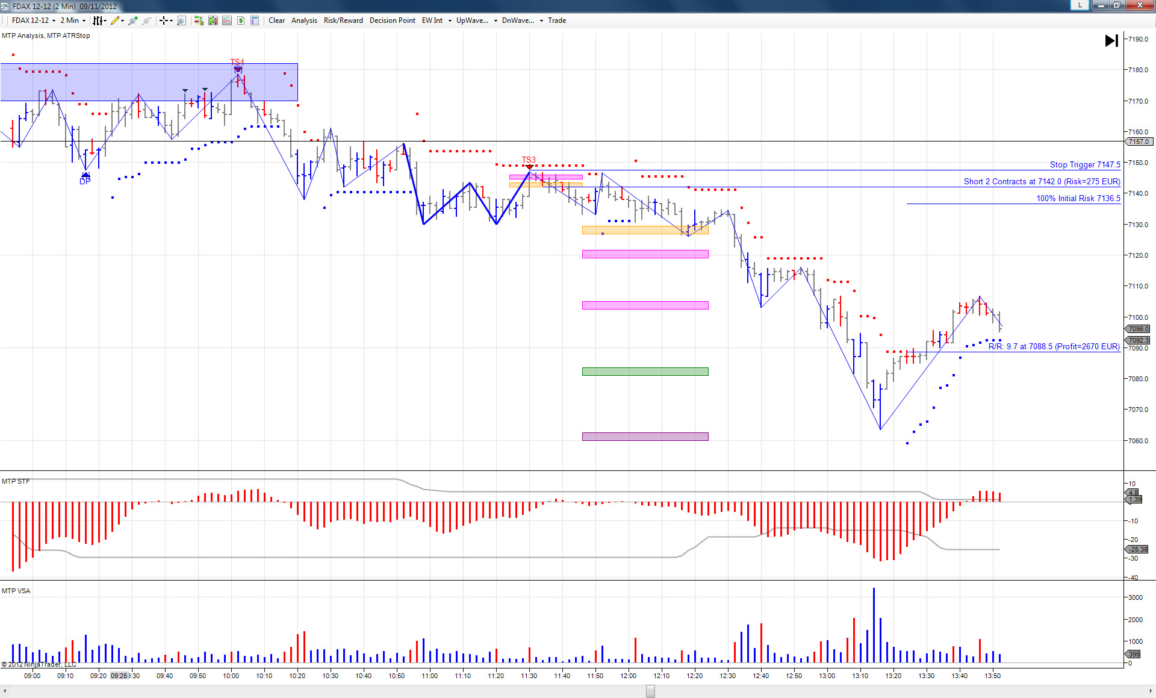Click the 7157.0 price marker on axis
The width and height of the screenshot is (1156, 698).
coord(1139,142)
